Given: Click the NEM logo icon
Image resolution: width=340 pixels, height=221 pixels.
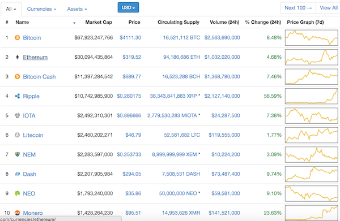Looking at the screenshot, I should point(18,154).
